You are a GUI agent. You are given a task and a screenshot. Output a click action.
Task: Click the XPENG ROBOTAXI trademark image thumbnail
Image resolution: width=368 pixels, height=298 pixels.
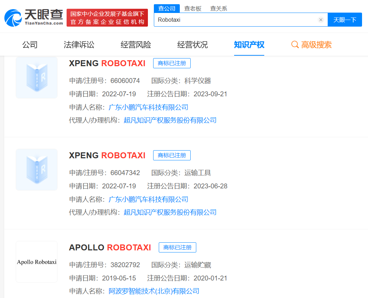coord(36,77)
